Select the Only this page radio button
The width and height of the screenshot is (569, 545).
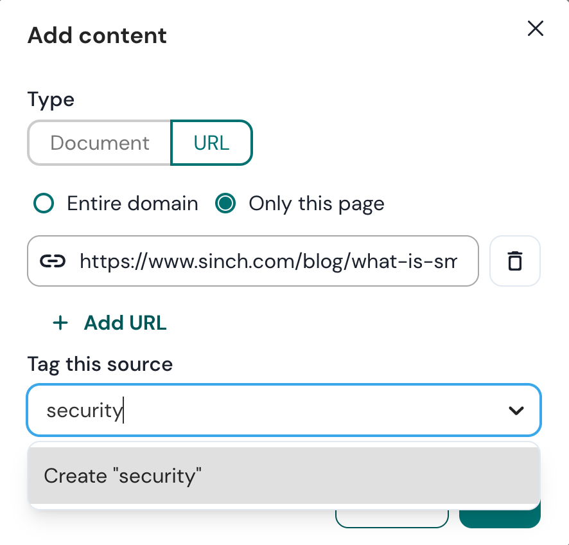click(x=225, y=203)
